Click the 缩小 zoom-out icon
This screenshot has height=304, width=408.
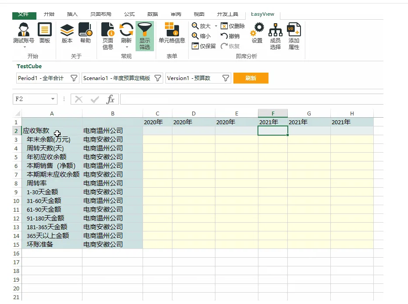195,36
